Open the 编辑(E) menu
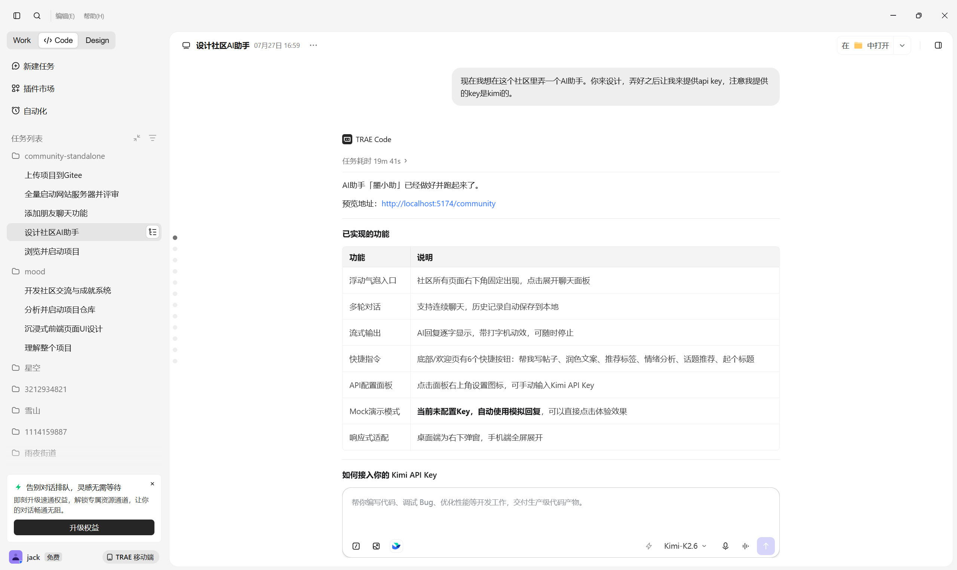The width and height of the screenshot is (957, 570). [x=65, y=16]
